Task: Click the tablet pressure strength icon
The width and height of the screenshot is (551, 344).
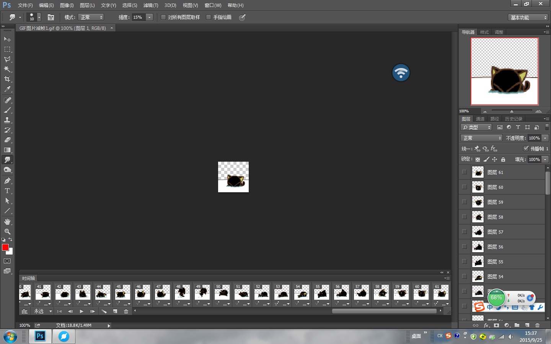Action: click(x=242, y=17)
